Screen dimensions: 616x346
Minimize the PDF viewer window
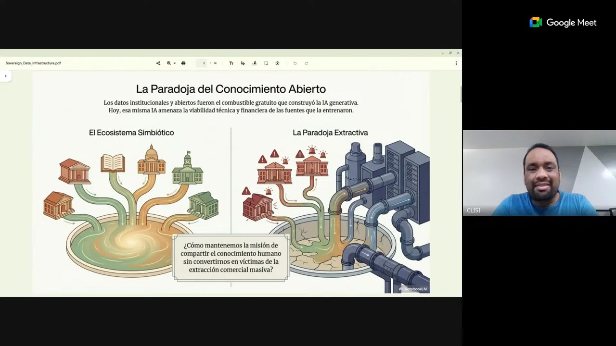[x=443, y=53]
